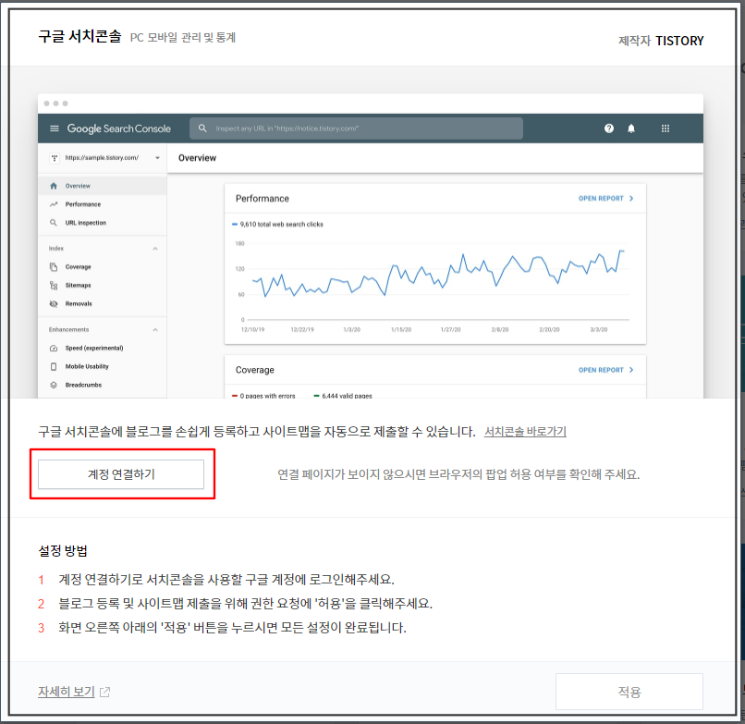Click the Performance trend-line icon

[54, 204]
